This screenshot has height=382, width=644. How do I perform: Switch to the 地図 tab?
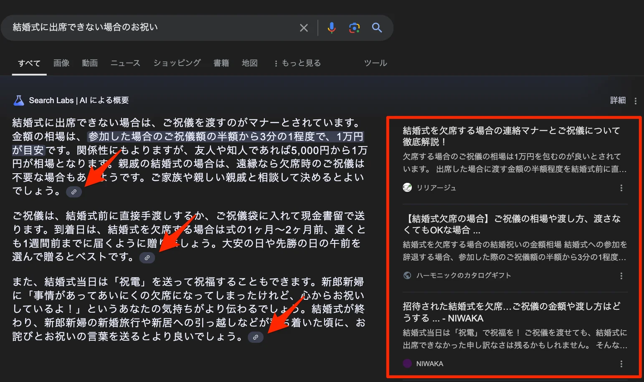[x=250, y=63]
